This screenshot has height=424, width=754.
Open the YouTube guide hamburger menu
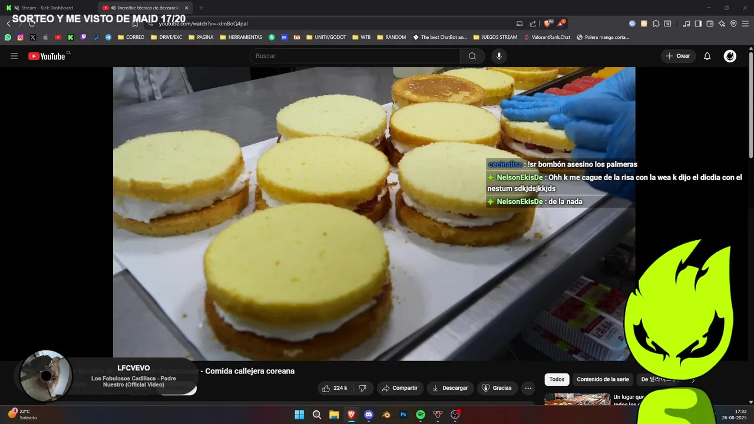[x=14, y=56]
